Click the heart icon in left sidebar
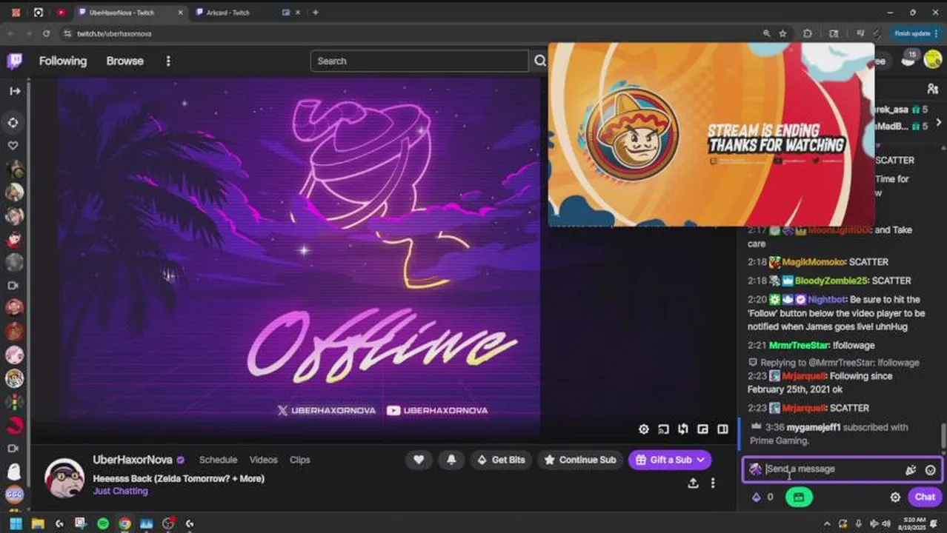This screenshot has height=533, width=947. (x=13, y=145)
